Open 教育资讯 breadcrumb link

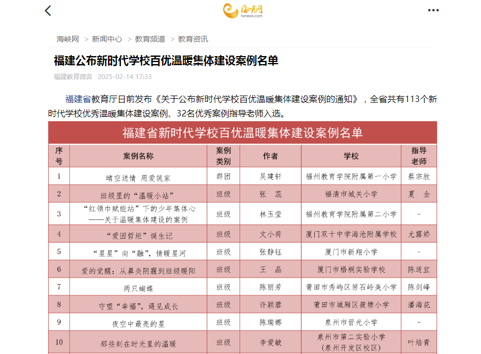pyautogui.click(x=193, y=39)
